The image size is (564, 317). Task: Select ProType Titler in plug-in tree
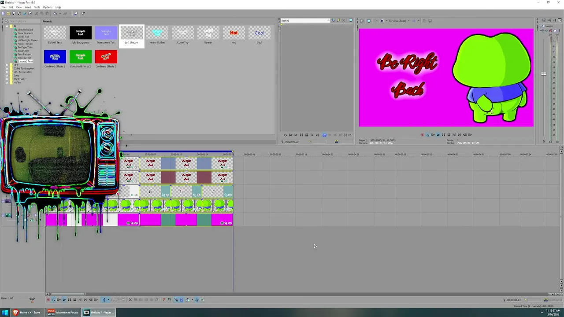tap(25, 47)
